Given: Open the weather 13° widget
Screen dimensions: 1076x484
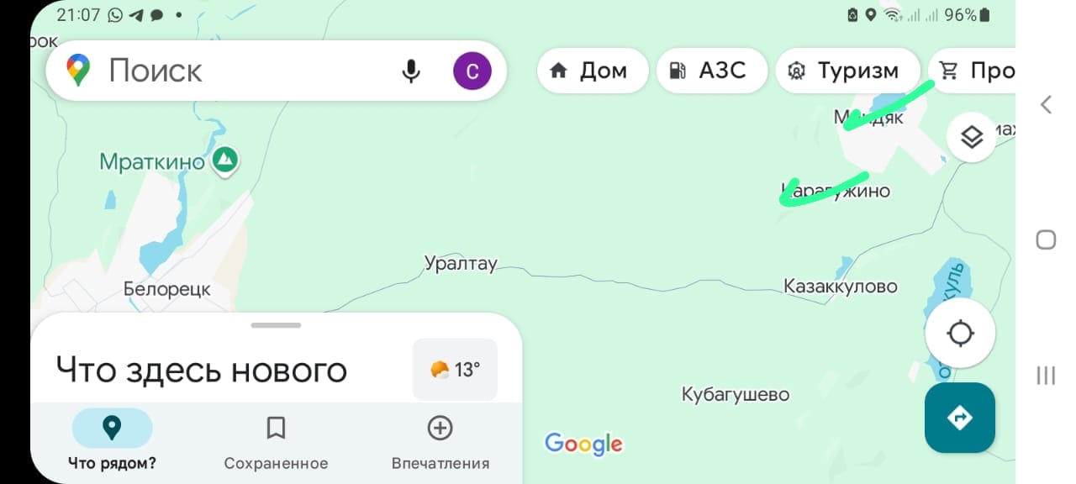Looking at the screenshot, I should (x=455, y=369).
